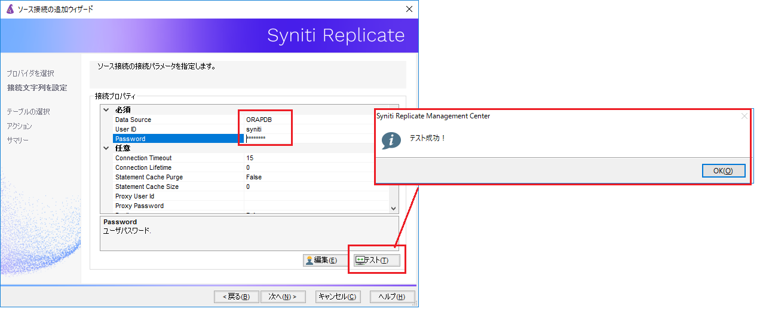Click the Connection Timeout value 15
This screenshot has height=336, width=766.
(250, 158)
